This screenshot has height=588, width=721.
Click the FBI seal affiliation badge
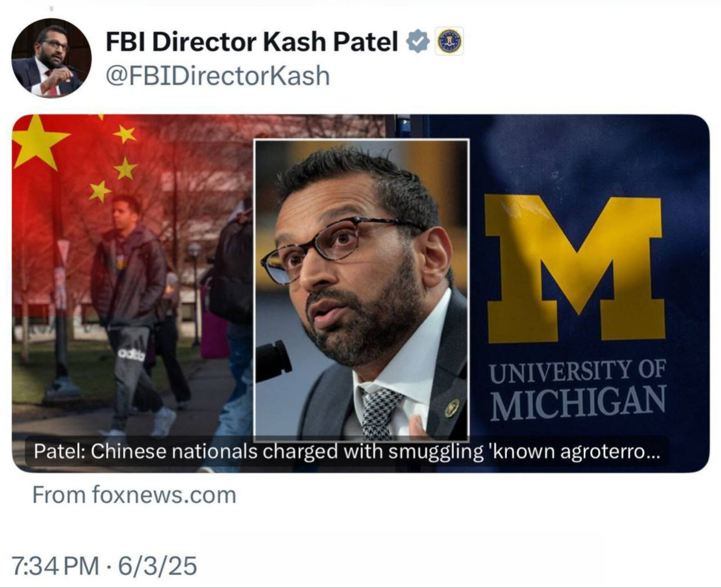(x=449, y=42)
